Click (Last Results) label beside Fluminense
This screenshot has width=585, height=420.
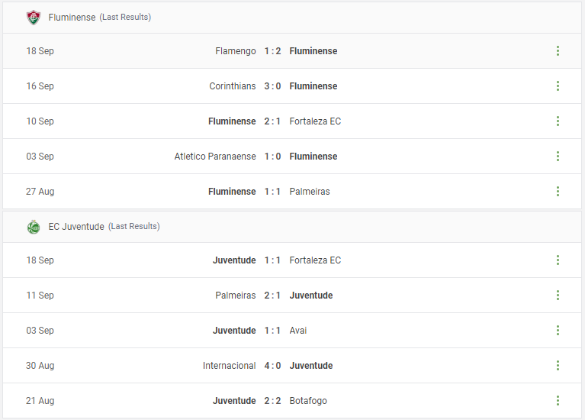pyautogui.click(x=125, y=18)
